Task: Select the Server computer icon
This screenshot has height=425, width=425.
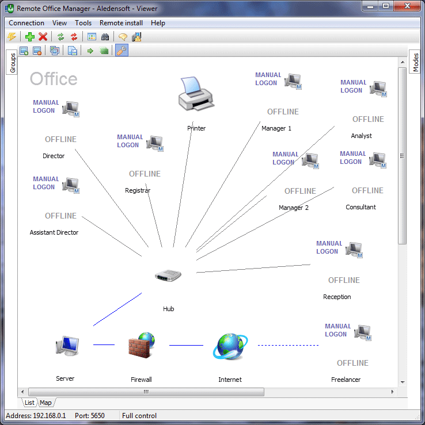Action: coord(67,346)
